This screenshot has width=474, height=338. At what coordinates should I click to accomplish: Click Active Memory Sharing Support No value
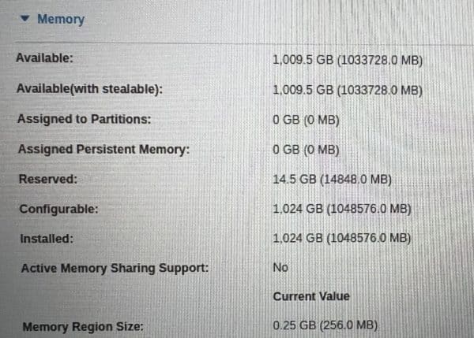tap(280, 267)
